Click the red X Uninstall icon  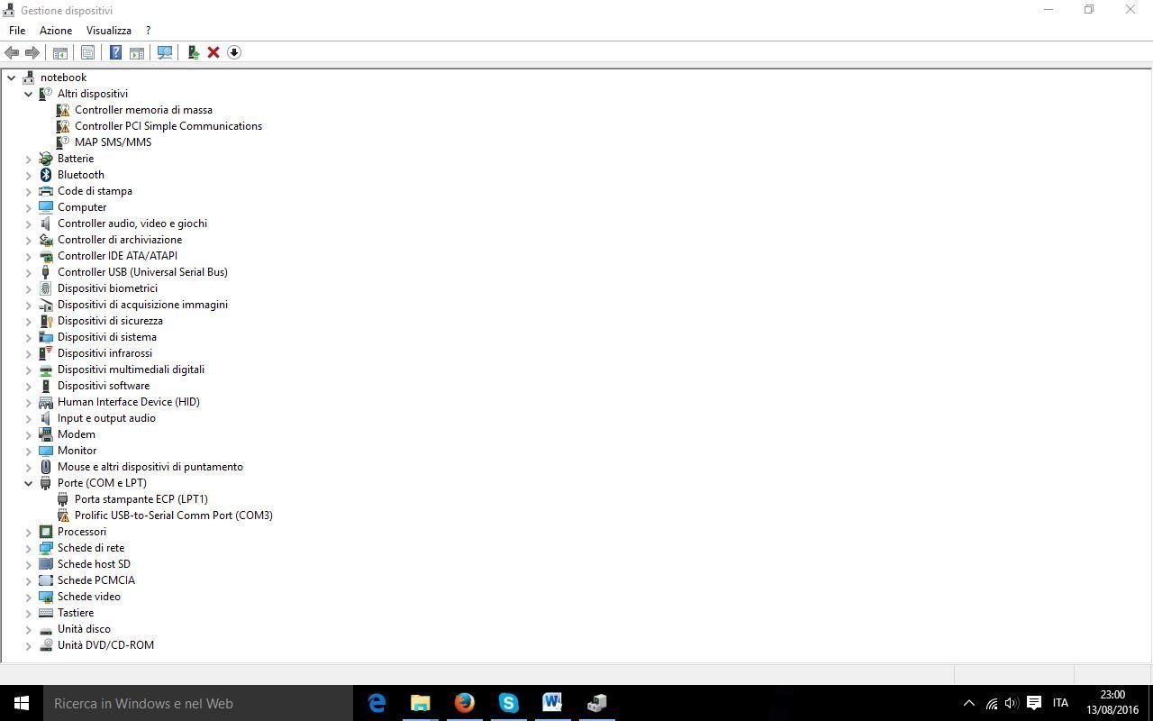[213, 52]
